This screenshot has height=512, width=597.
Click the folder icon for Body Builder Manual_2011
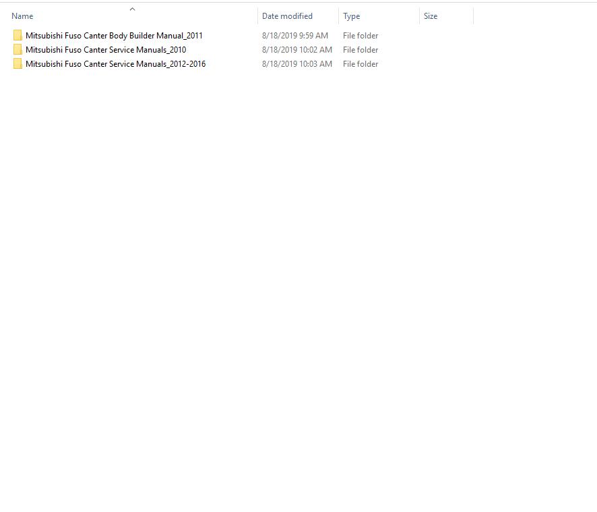[x=18, y=36]
